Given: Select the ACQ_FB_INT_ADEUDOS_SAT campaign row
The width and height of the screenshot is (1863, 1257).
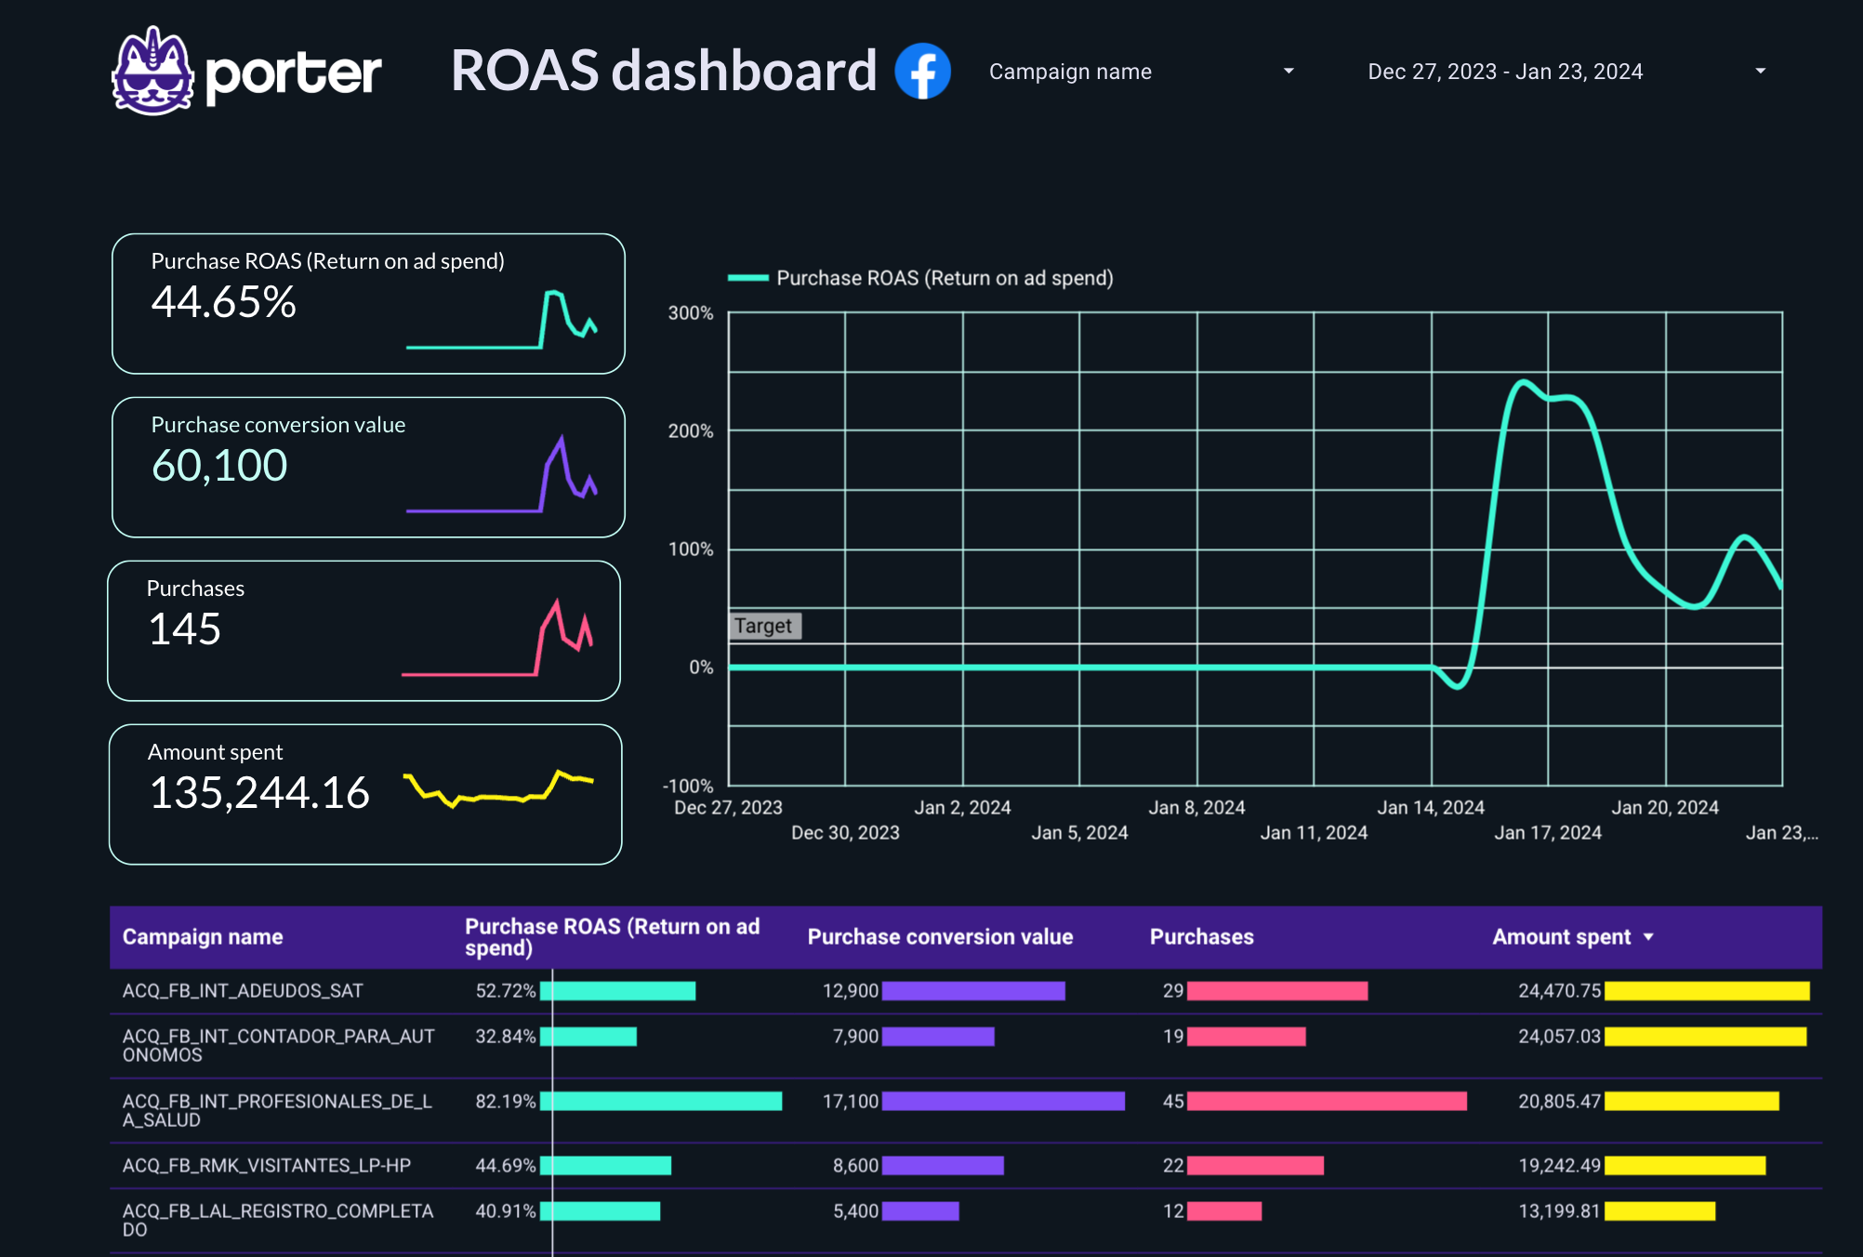Looking at the screenshot, I should pyautogui.click(x=243, y=991).
